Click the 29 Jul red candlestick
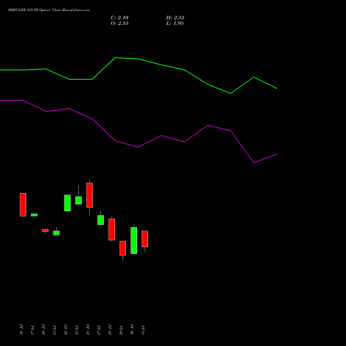The width and height of the screenshot is (346, 346). click(122, 248)
